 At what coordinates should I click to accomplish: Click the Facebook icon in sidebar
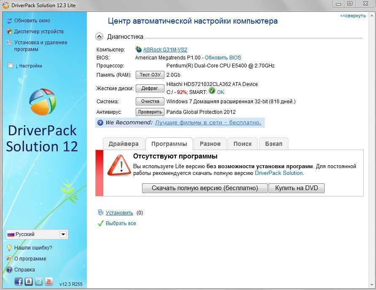pyautogui.click(x=19, y=282)
